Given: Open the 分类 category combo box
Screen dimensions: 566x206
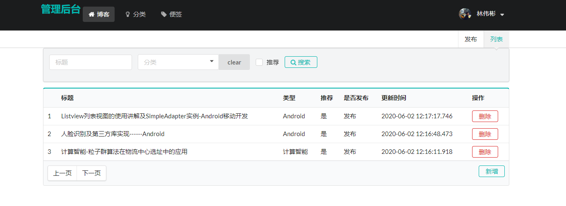Looking at the screenshot, I should (x=178, y=62).
